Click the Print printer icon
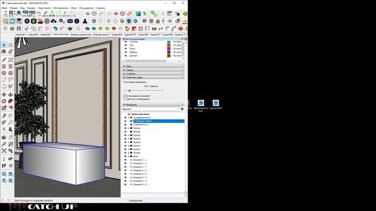Image resolution: width=376 pixels, height=211 pixels. coord(70,29)
